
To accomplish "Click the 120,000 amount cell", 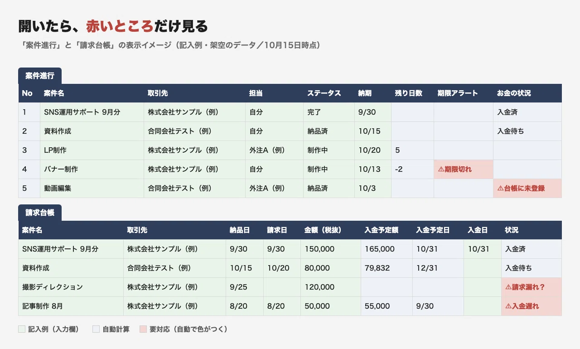I will point(331,287).
